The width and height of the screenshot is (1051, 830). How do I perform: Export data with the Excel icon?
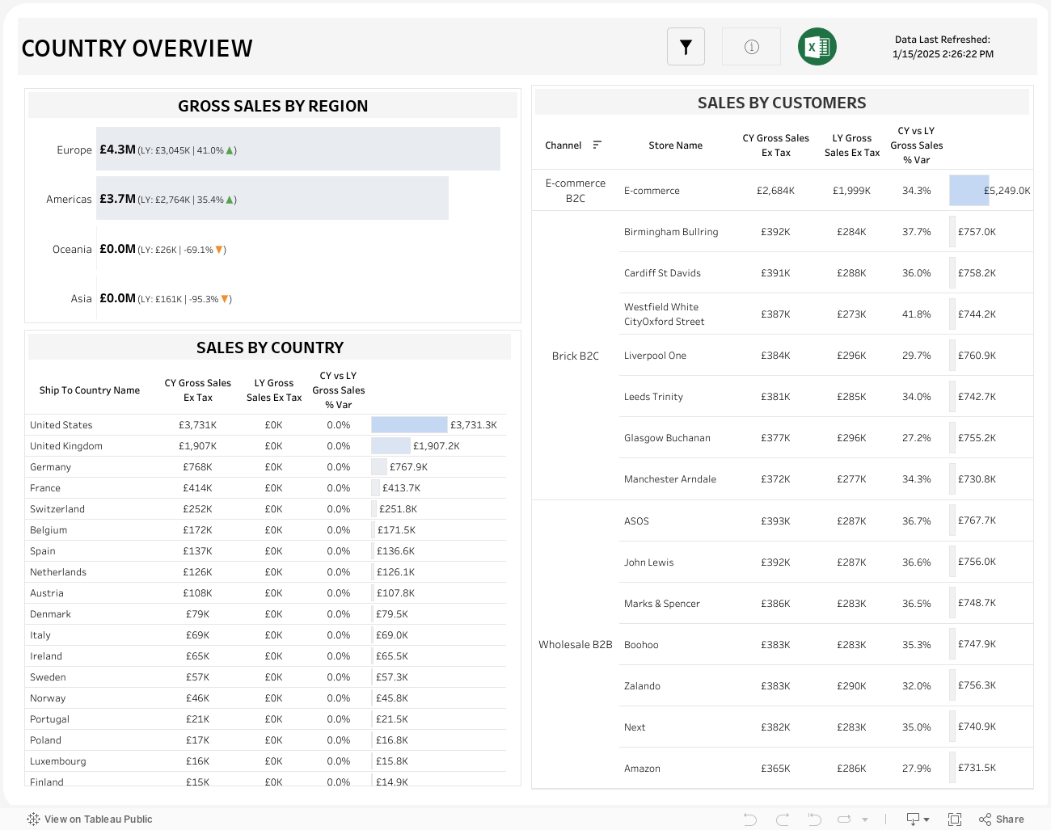point(817,47)
